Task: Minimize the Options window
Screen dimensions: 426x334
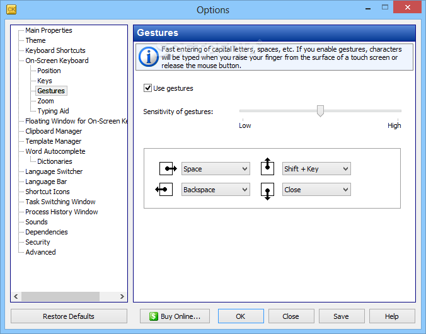Action: click(x=368, y=8)
